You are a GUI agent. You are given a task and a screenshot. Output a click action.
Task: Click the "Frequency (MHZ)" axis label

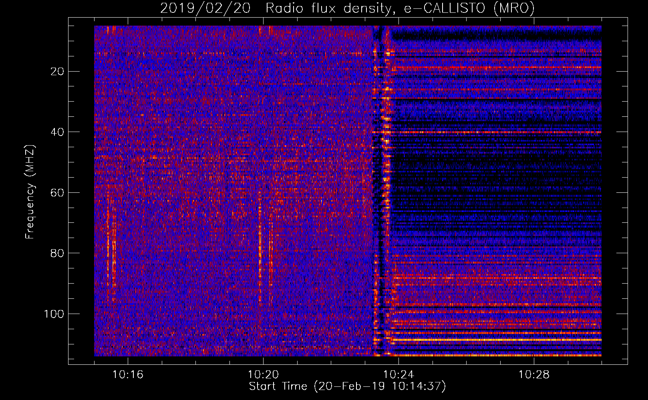(30, 192)
